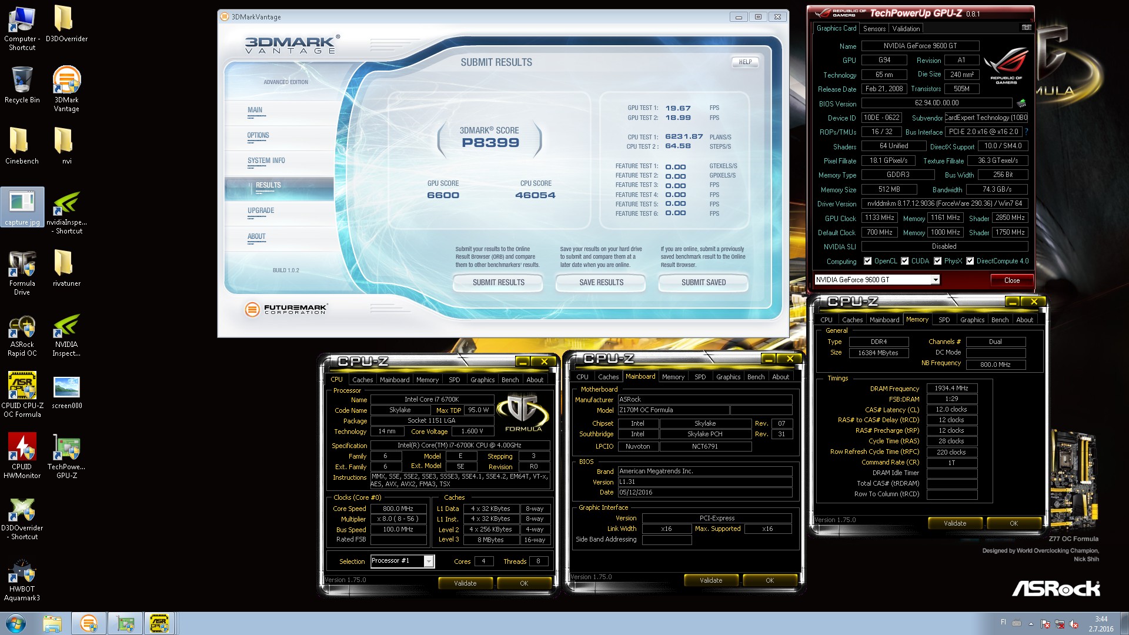
Task: Select the Recycle Bin desktop icon
Action: pos(22,85)
